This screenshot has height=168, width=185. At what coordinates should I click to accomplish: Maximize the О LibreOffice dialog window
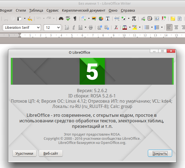point(163,51)
